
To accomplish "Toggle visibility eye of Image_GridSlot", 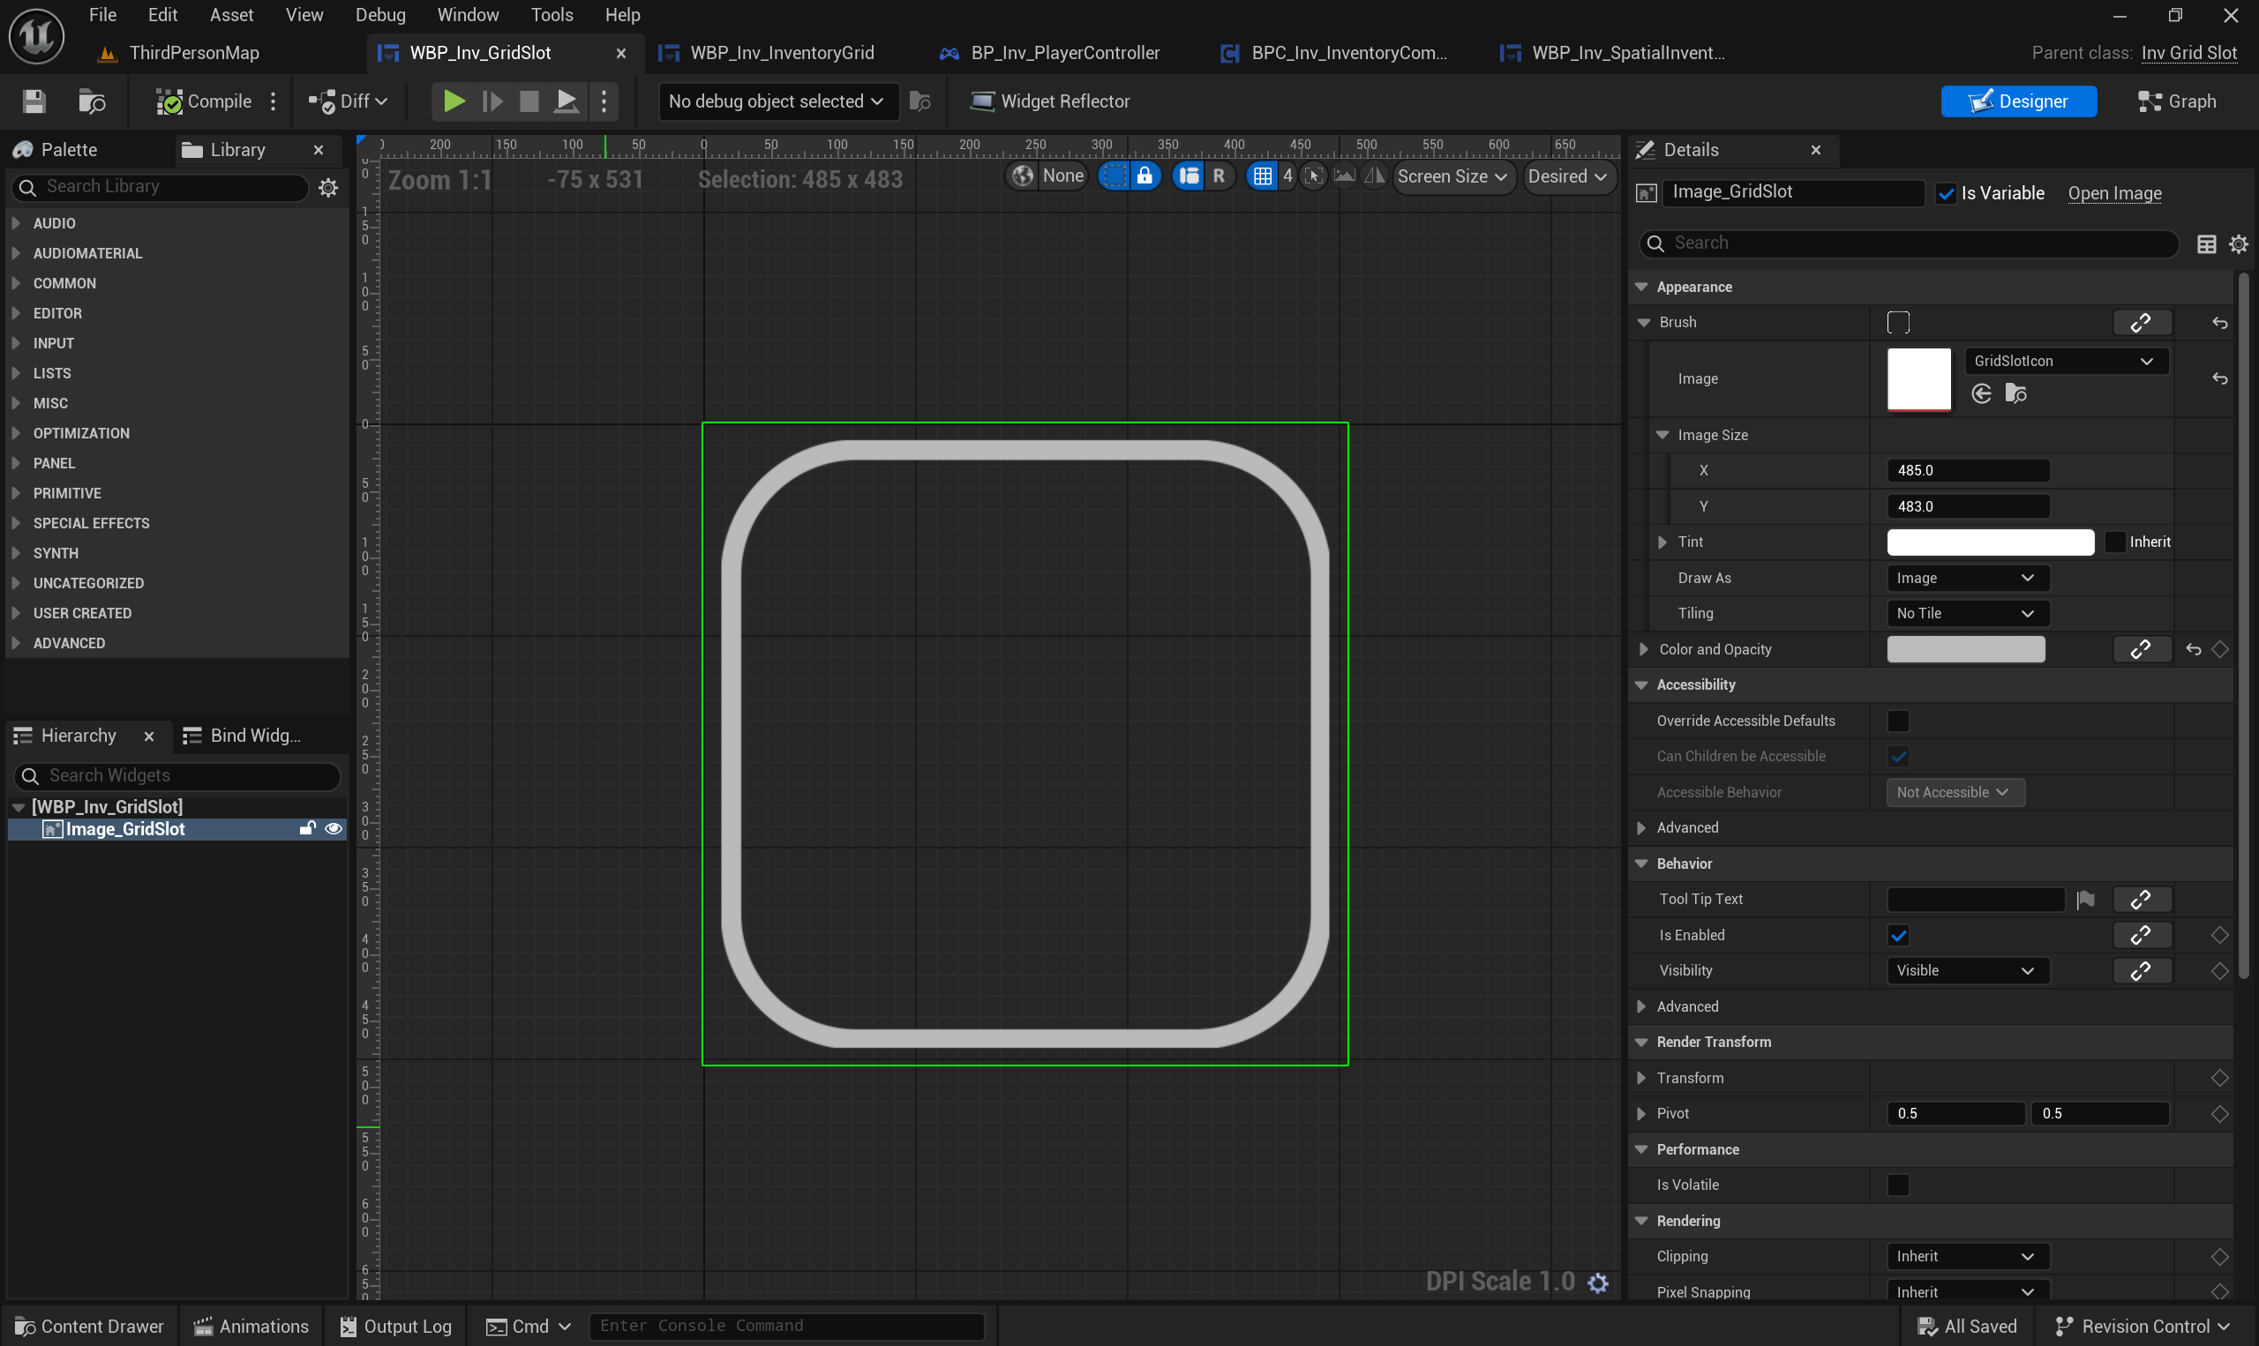I will 333,829.
